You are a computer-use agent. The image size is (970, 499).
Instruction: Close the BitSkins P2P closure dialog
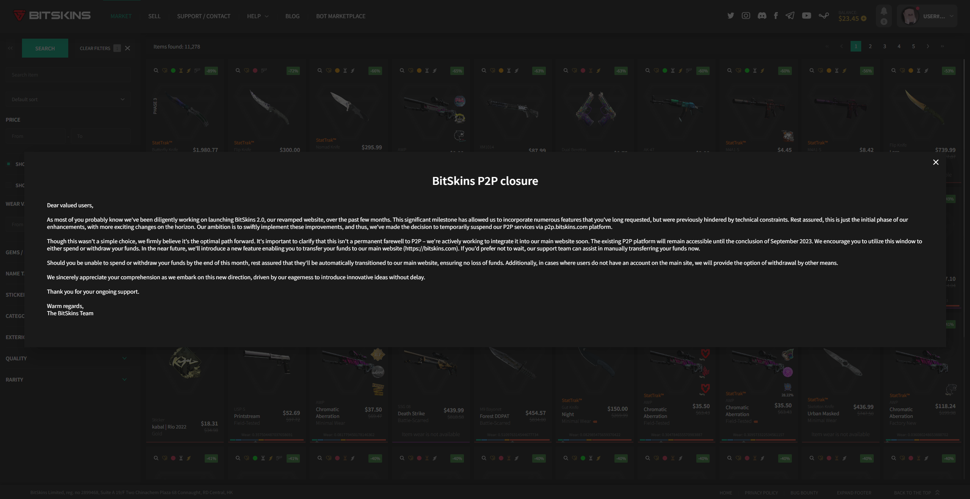[x=936, y=162]
